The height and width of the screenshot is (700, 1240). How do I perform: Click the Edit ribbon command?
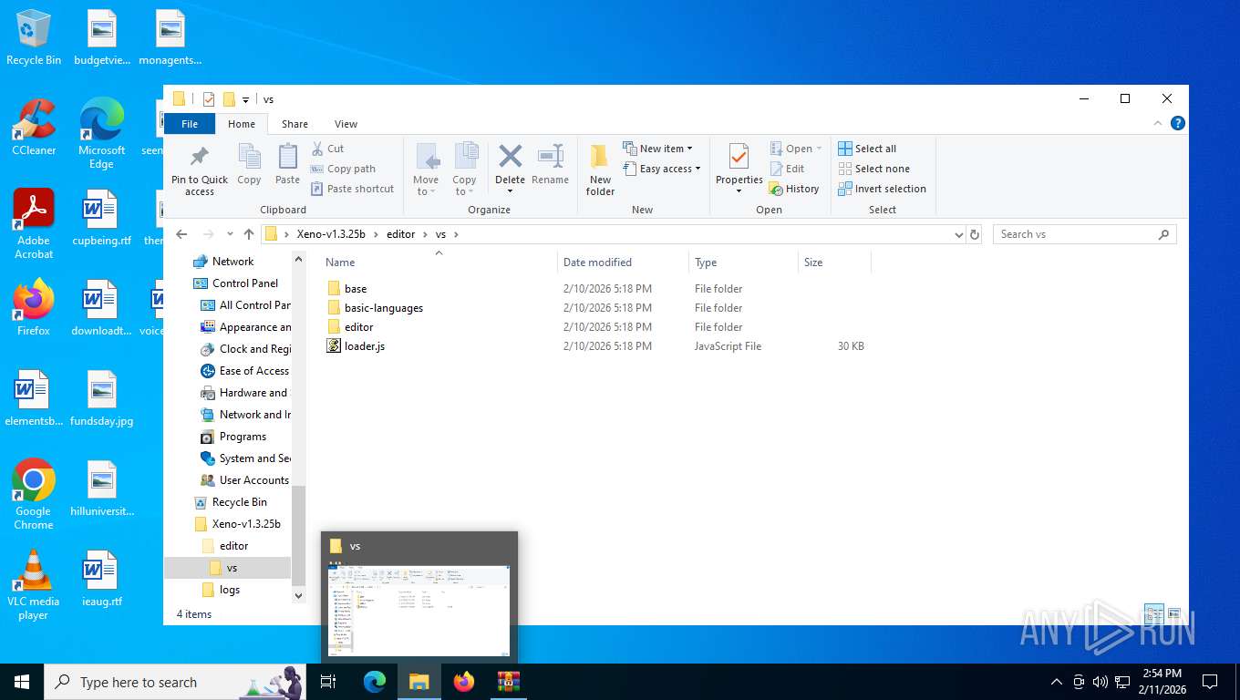[788, 169]
